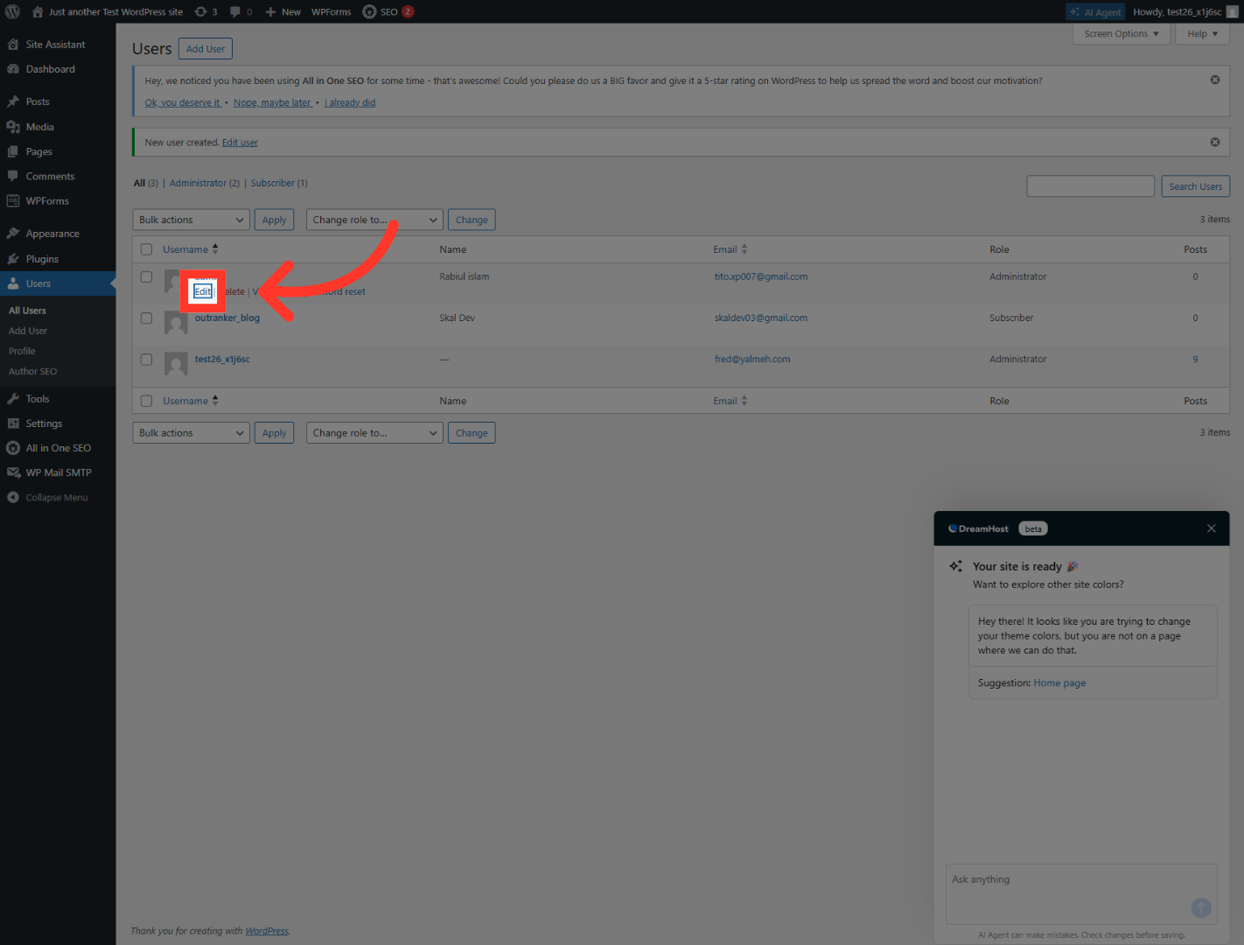Dismiss the New user created notice
Image resolution: width=1244 pixels, height=945 pixels.
click(x=1215, y=142)
